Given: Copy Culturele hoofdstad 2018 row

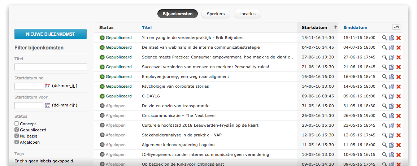Looking at the screenshot, I should point(391,125).
